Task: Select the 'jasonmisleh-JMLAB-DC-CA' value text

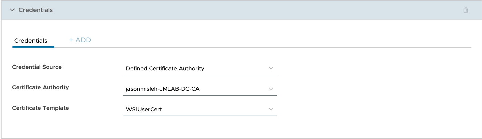Action: click(x=163, y=89)
